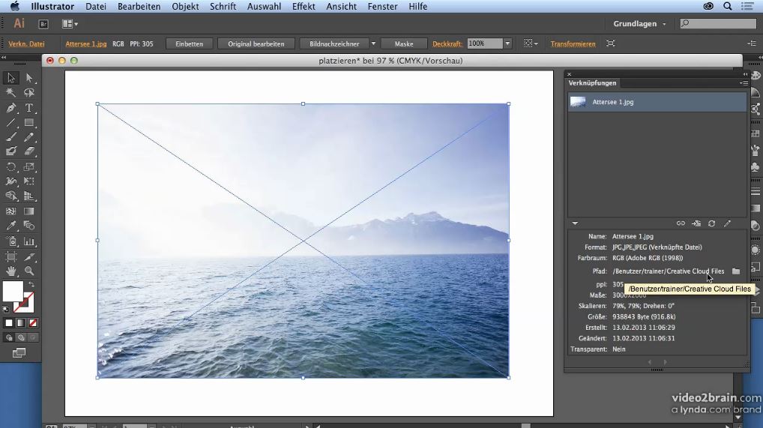Choose the Eraser tool
Screen dimensions: 763x428
click(x=29, y=151)
